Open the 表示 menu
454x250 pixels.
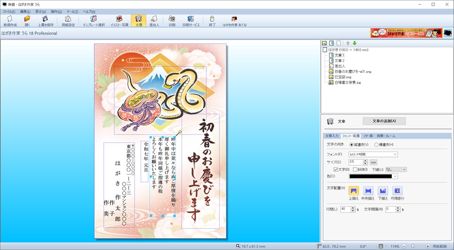coord(40,12)
